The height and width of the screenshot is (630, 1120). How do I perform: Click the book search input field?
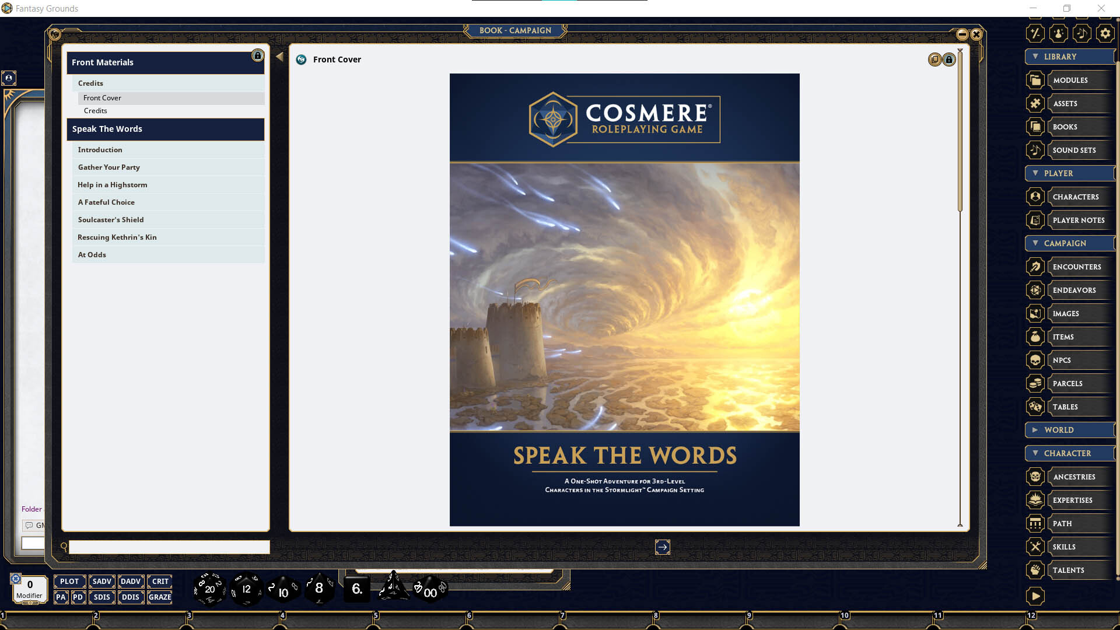pyautogui.click(x=169, y=547)
